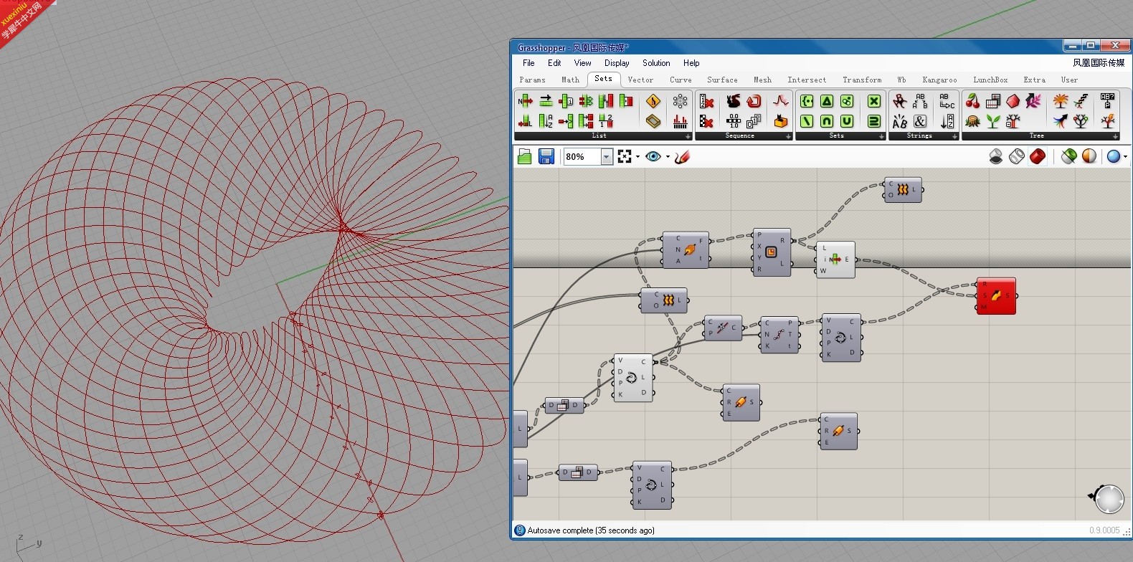Click the Zoom Extents frame icon
The width and height of the screenshot is (1133, 562).
[x=625, y=156]
